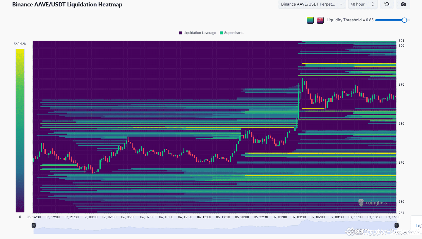Viewport: 422px width, 239px height.
Task: Click the heatmap color scale bar
Action: coord(20,131)
